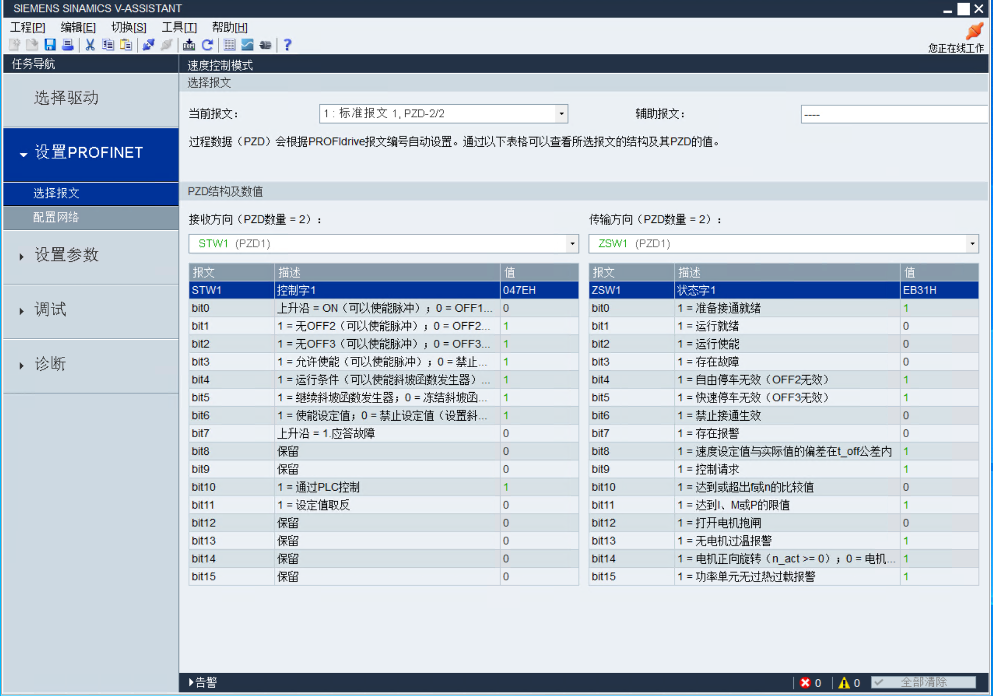Click the receive table 报文 column header
The image size is (993, 696).
point(231,272)
